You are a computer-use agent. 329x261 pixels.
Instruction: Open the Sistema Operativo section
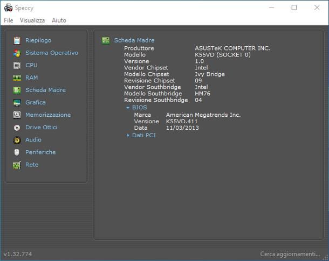pos(52,53)
